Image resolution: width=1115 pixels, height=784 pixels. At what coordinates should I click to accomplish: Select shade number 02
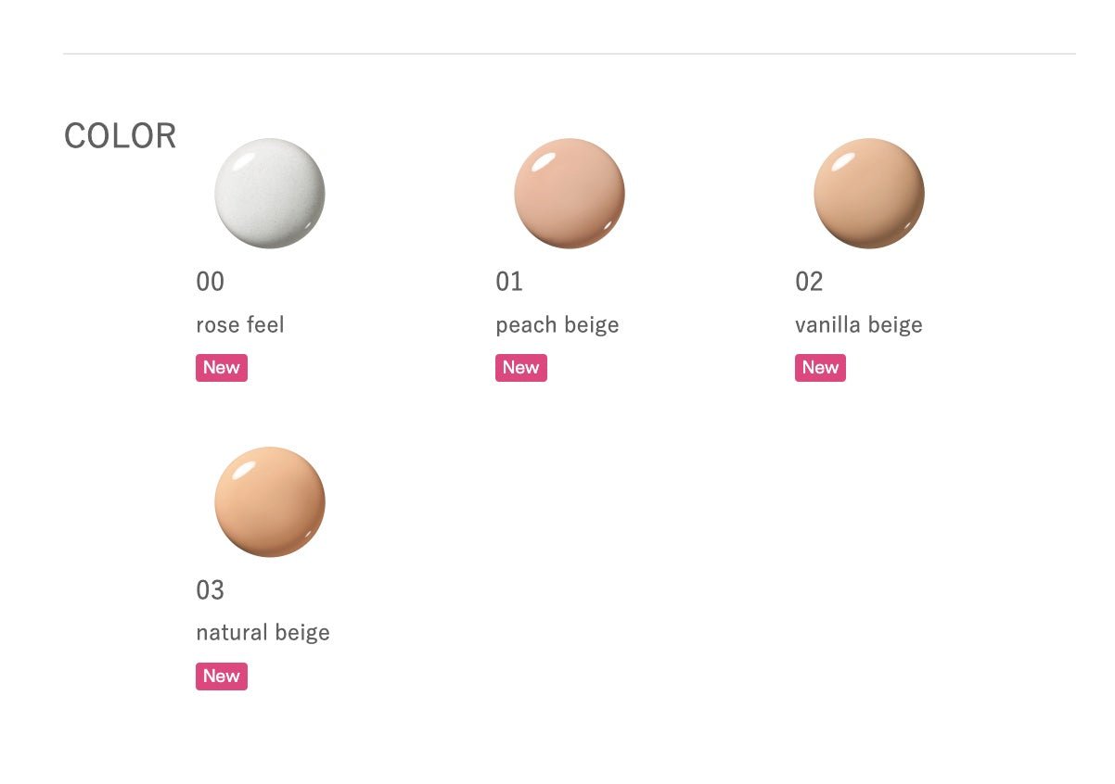809,282
